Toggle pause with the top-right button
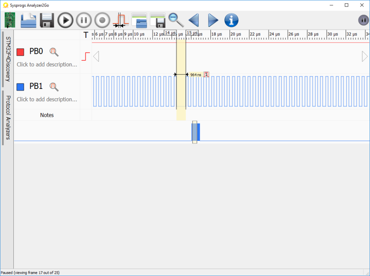 [x=363, y=20]
